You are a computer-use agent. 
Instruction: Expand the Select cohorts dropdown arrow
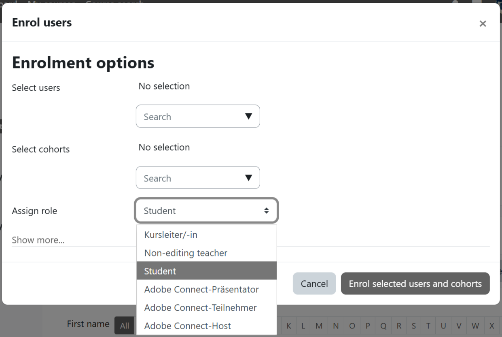(248, 178)
